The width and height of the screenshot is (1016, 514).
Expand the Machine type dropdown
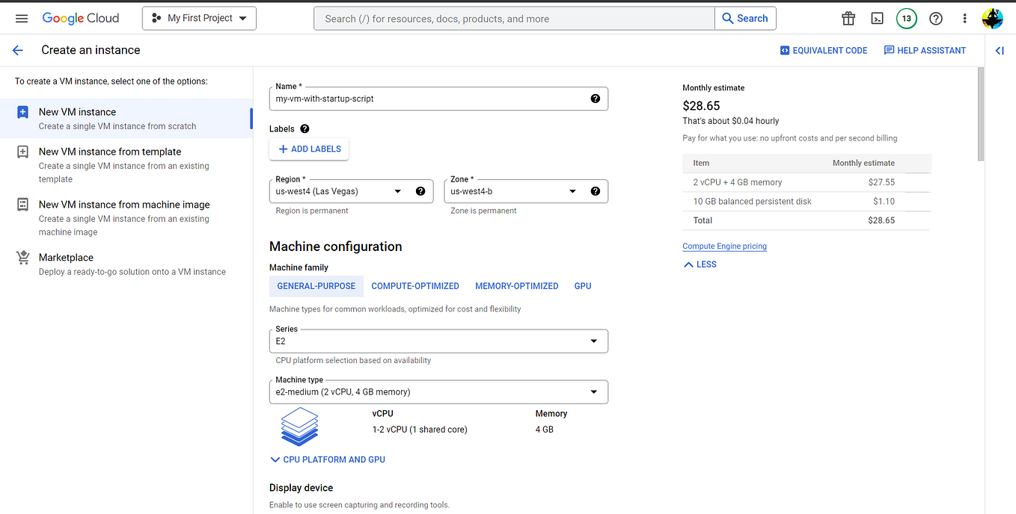click(438, 391)
